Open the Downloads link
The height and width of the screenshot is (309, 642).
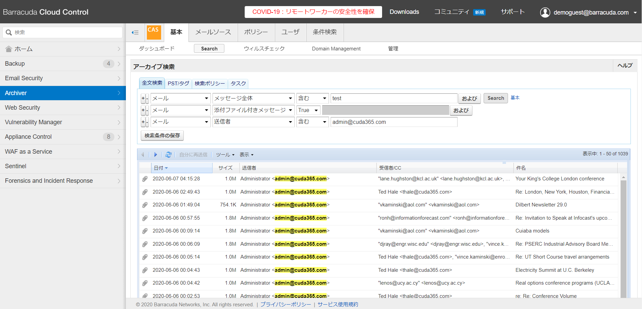click(x=404, y=12)
